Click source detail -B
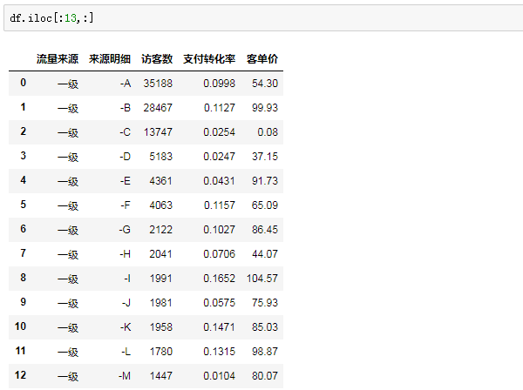 coord(126,108)
